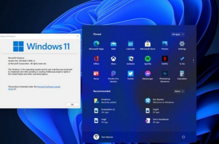The width and height of the screenshot is (219, 144).
Task: Click the Windows 11 logo in dialog
Action: tap(42, 46)
